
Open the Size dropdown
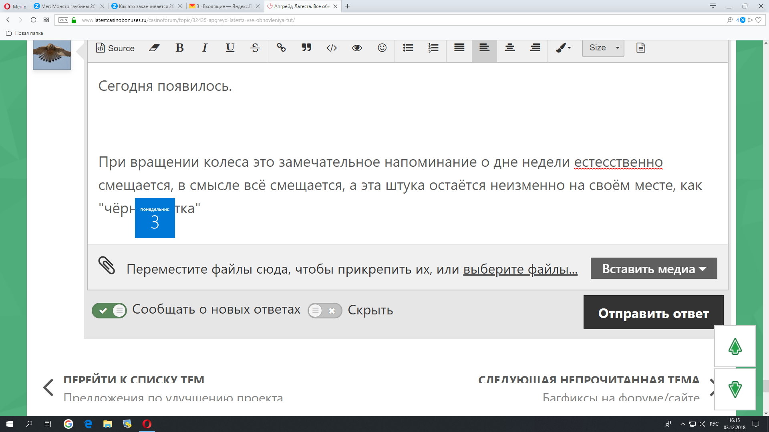pyautogui.click(x=603, y=48)
